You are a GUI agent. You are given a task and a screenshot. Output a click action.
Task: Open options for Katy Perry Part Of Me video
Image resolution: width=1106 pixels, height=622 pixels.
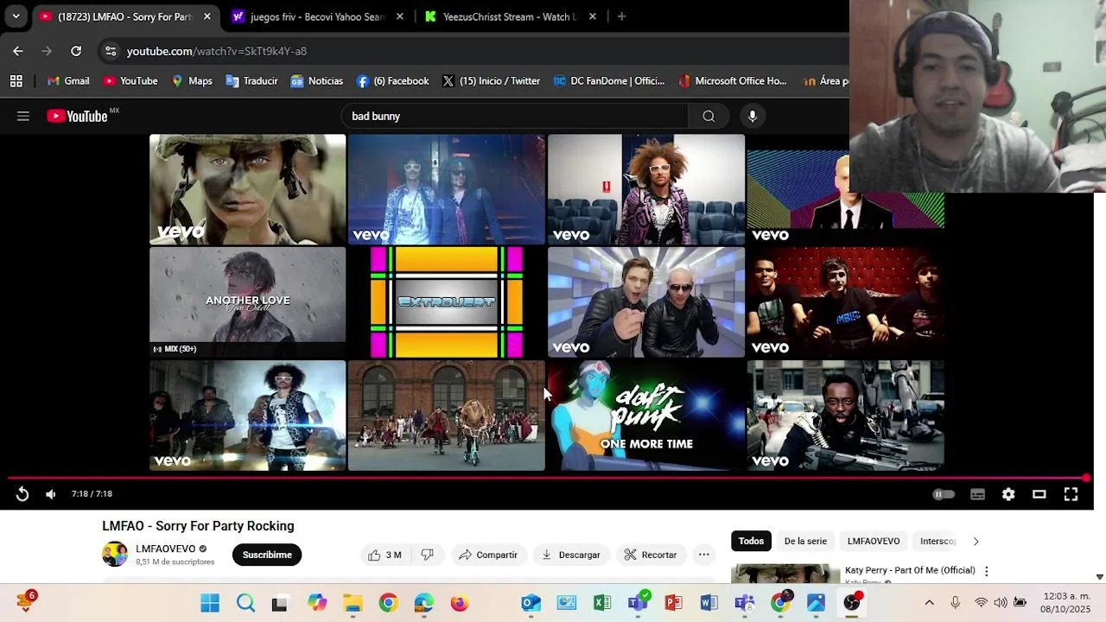tap(986, 571)
